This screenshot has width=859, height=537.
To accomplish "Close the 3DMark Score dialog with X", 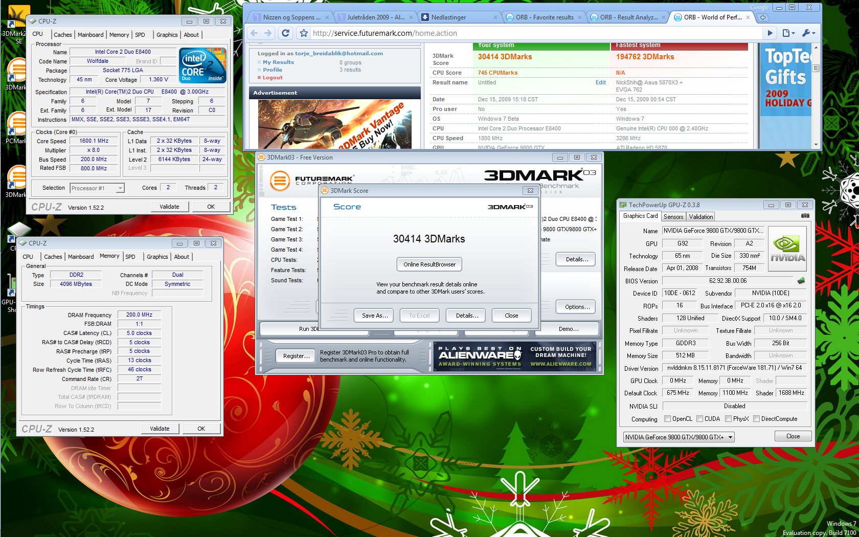I will 530,190.
